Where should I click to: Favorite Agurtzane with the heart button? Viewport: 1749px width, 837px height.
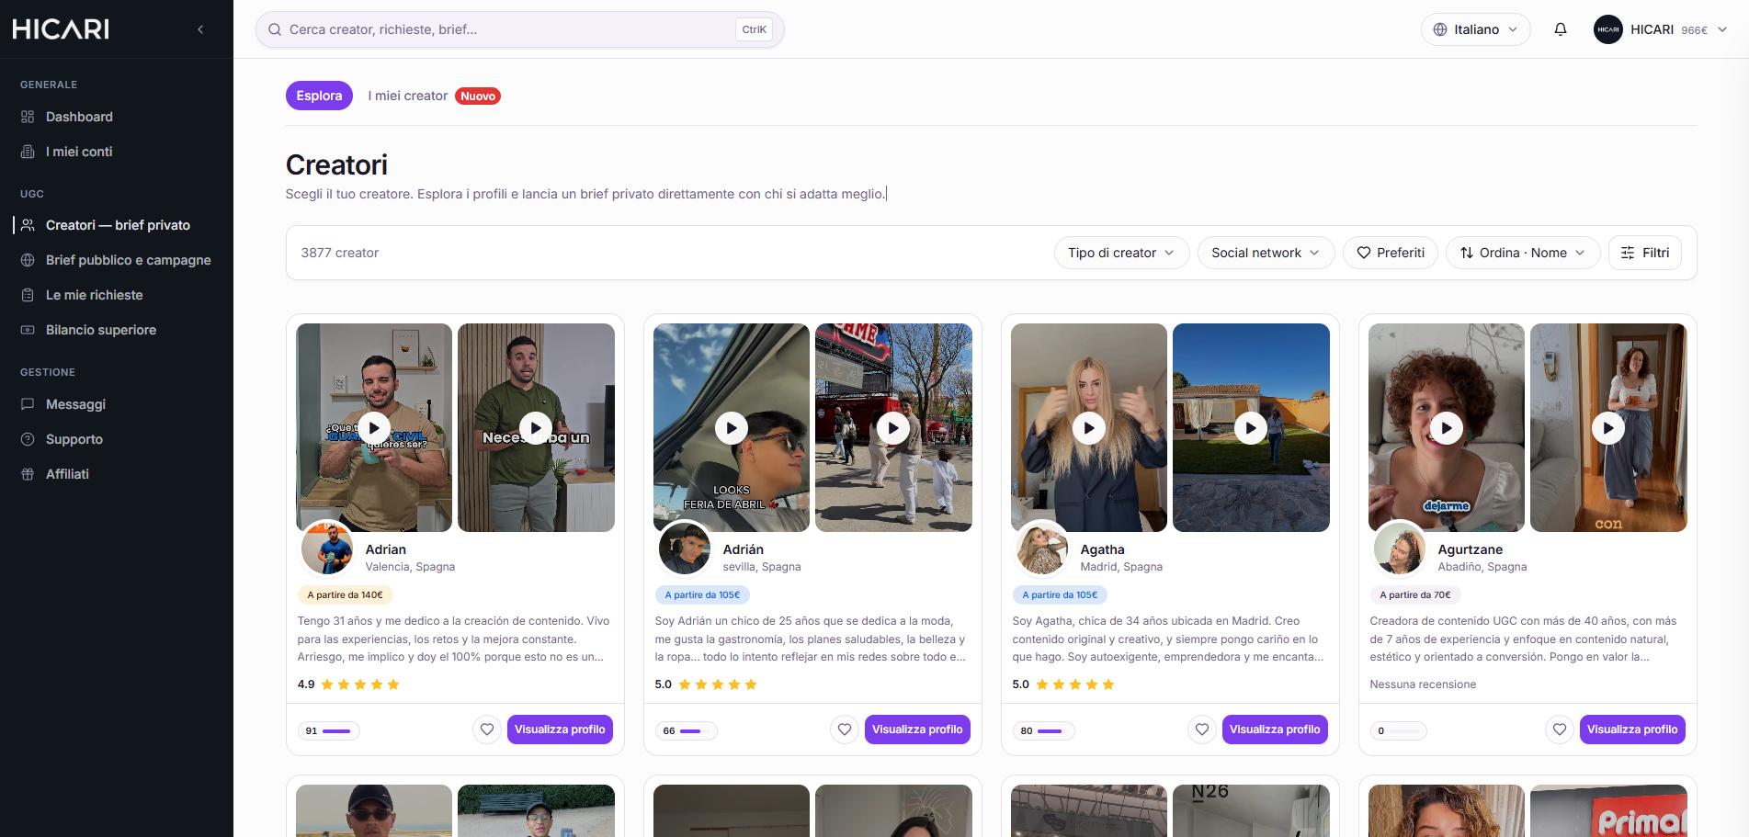(1560, 730)
